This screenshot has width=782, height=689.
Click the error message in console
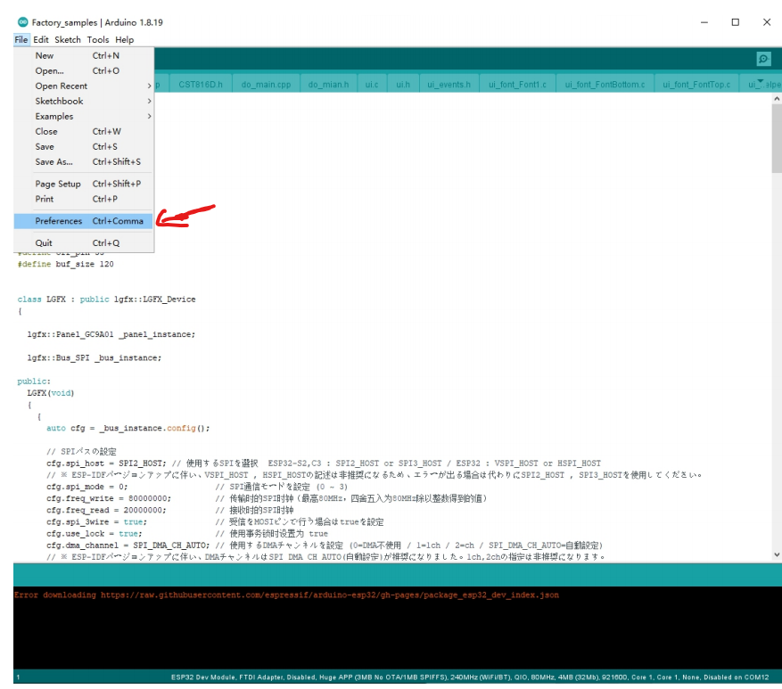pos(286,595)
